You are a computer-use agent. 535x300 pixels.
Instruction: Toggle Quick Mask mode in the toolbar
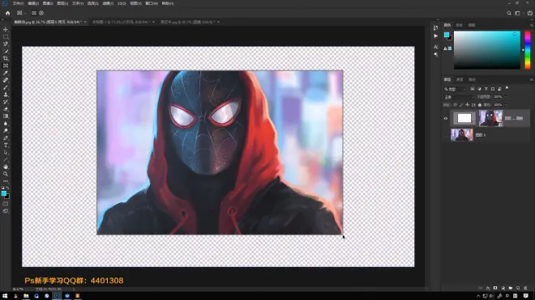coord(6,204)
